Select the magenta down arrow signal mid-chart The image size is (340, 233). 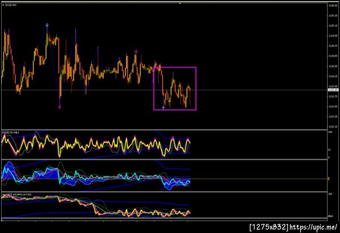[x=136, y=52]
